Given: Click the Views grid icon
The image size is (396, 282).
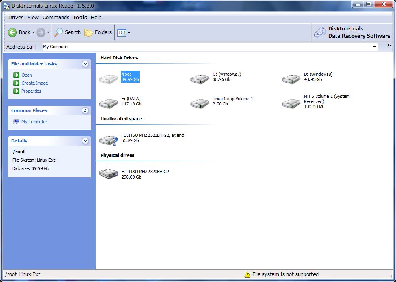Looking at the screenshot, I should (122, 32).
